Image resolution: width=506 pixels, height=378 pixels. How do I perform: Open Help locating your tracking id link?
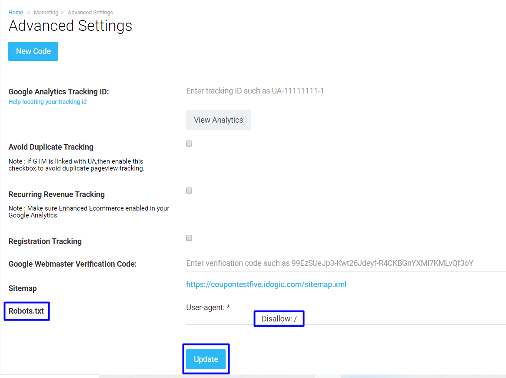[x=47, y=102]
